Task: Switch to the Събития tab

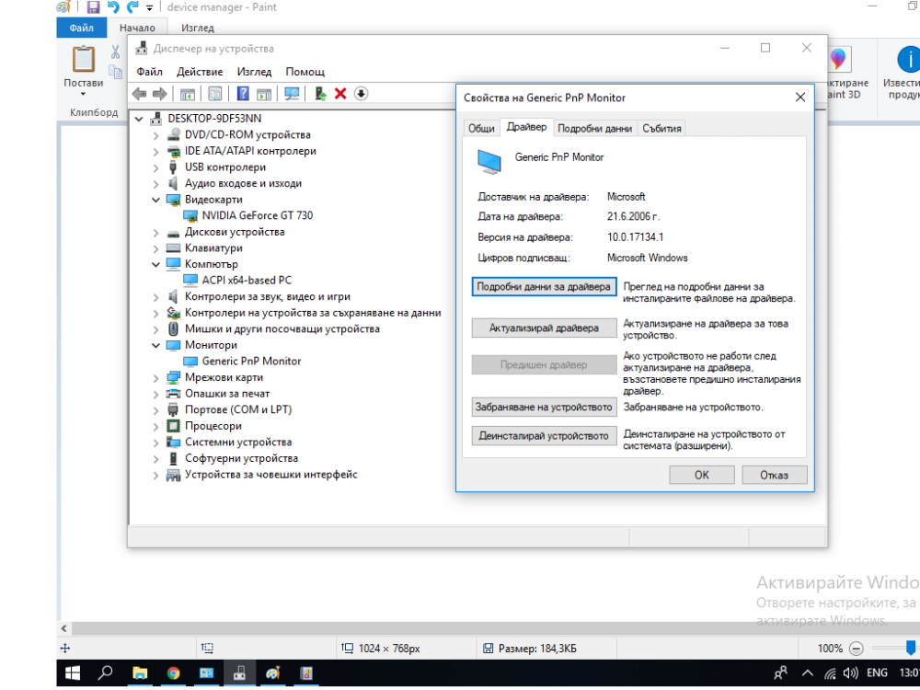Action: pos(661,128)
